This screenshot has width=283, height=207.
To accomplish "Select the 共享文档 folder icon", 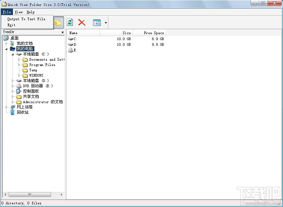I will [x=19, y=97].
